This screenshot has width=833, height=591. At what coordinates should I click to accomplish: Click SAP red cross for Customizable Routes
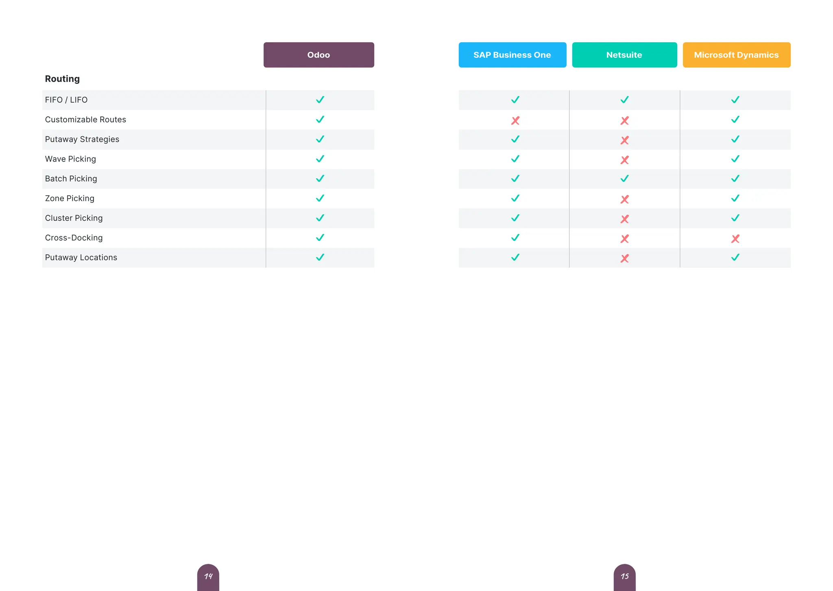515,120
